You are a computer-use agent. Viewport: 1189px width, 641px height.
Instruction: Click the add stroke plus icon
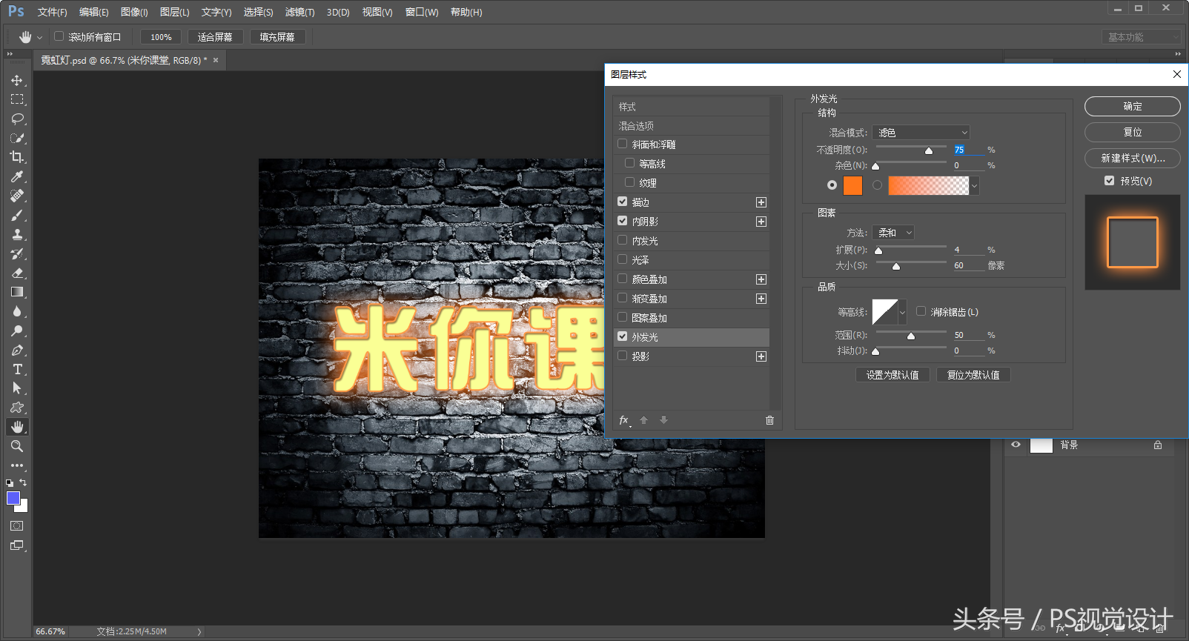(x=761, y=202)
